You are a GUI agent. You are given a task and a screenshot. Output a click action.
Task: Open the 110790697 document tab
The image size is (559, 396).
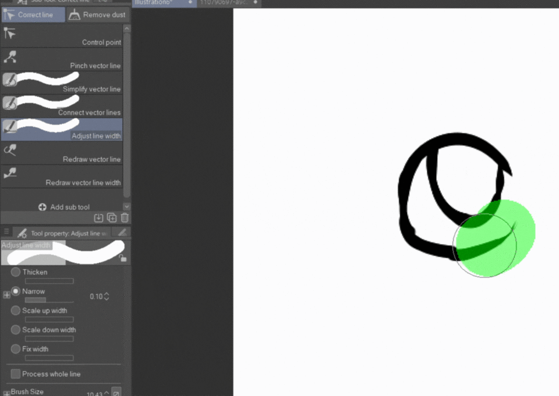229,3
